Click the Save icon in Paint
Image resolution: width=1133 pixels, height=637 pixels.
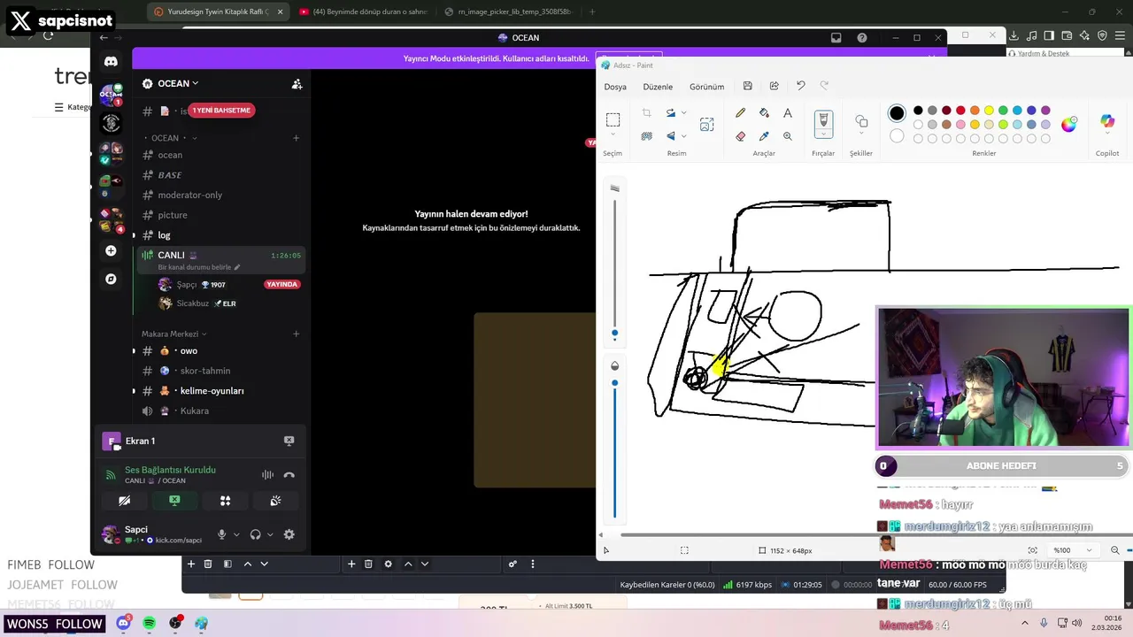pyautogui.click(x=747, y=86)
